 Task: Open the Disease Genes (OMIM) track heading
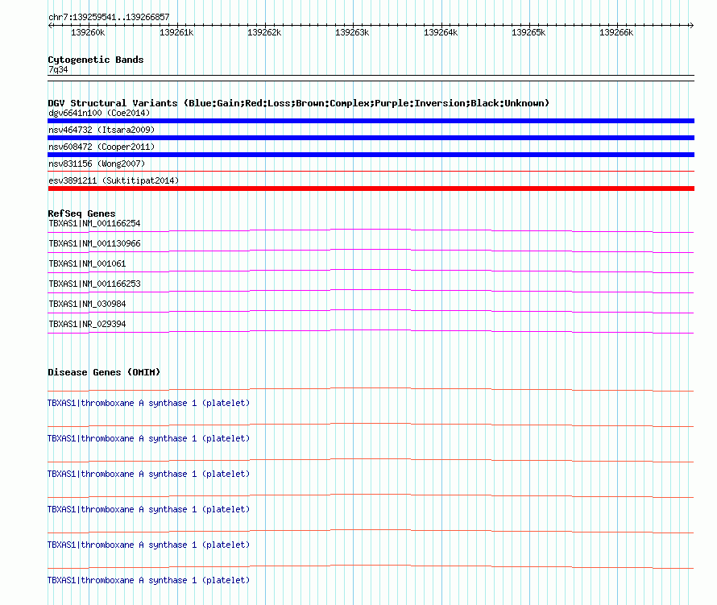pyautogui.click(x=104, y=372)
